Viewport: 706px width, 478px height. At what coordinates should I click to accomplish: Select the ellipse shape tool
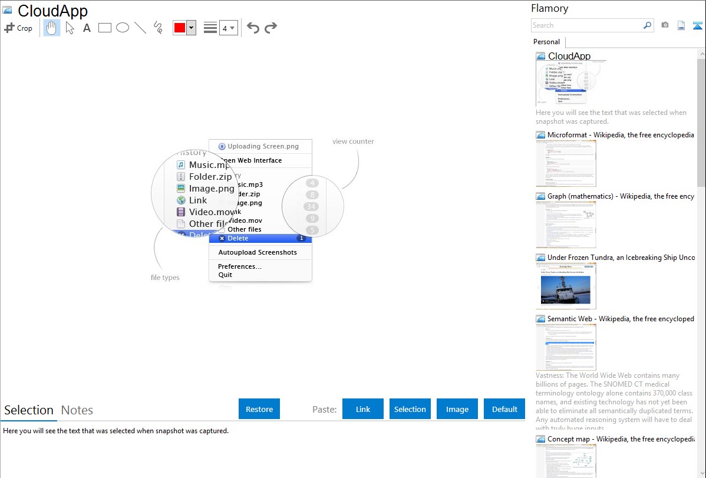(x=123, y=28)
